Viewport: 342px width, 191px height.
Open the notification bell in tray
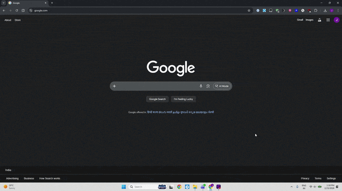tap(337, 187)
